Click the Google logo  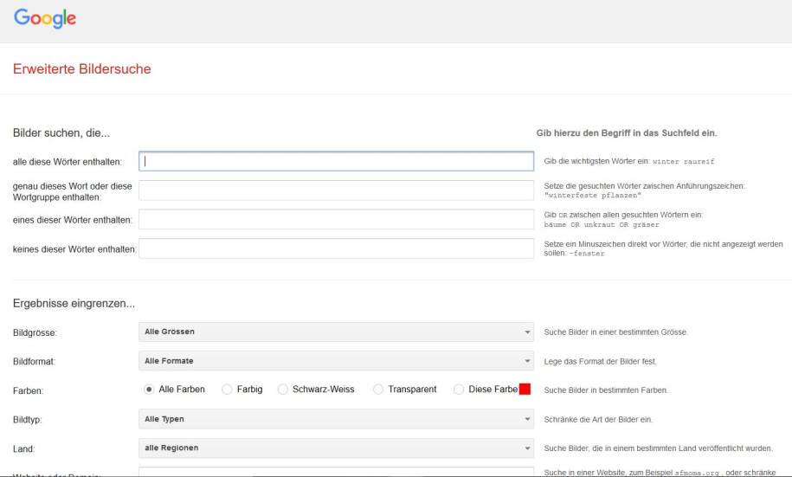click(x=44, y=18)
